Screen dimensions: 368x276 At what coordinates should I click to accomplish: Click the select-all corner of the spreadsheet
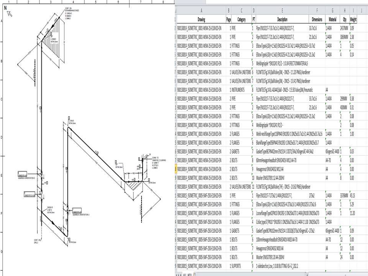176,11
